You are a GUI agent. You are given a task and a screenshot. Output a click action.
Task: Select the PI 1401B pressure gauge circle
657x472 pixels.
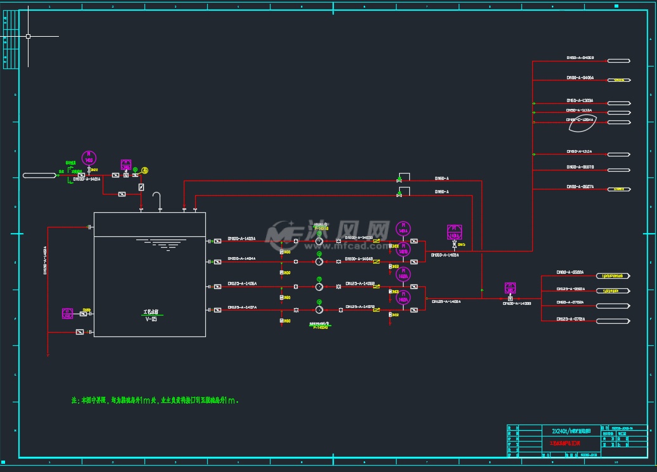pyautogui.click(x=403, y=250)
